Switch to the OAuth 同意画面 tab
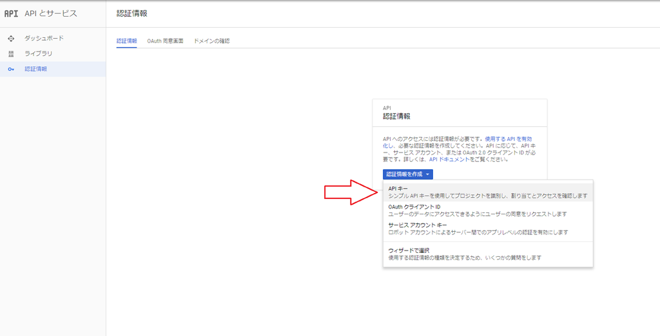Image resolution: width=660 pixels, height=336 pixels. coord(165,41)
